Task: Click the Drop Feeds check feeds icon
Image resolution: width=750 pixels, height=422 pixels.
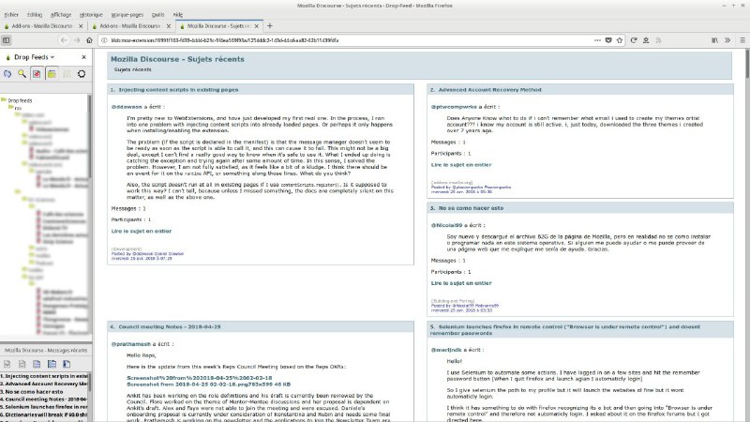Action: tap(7, 73)
